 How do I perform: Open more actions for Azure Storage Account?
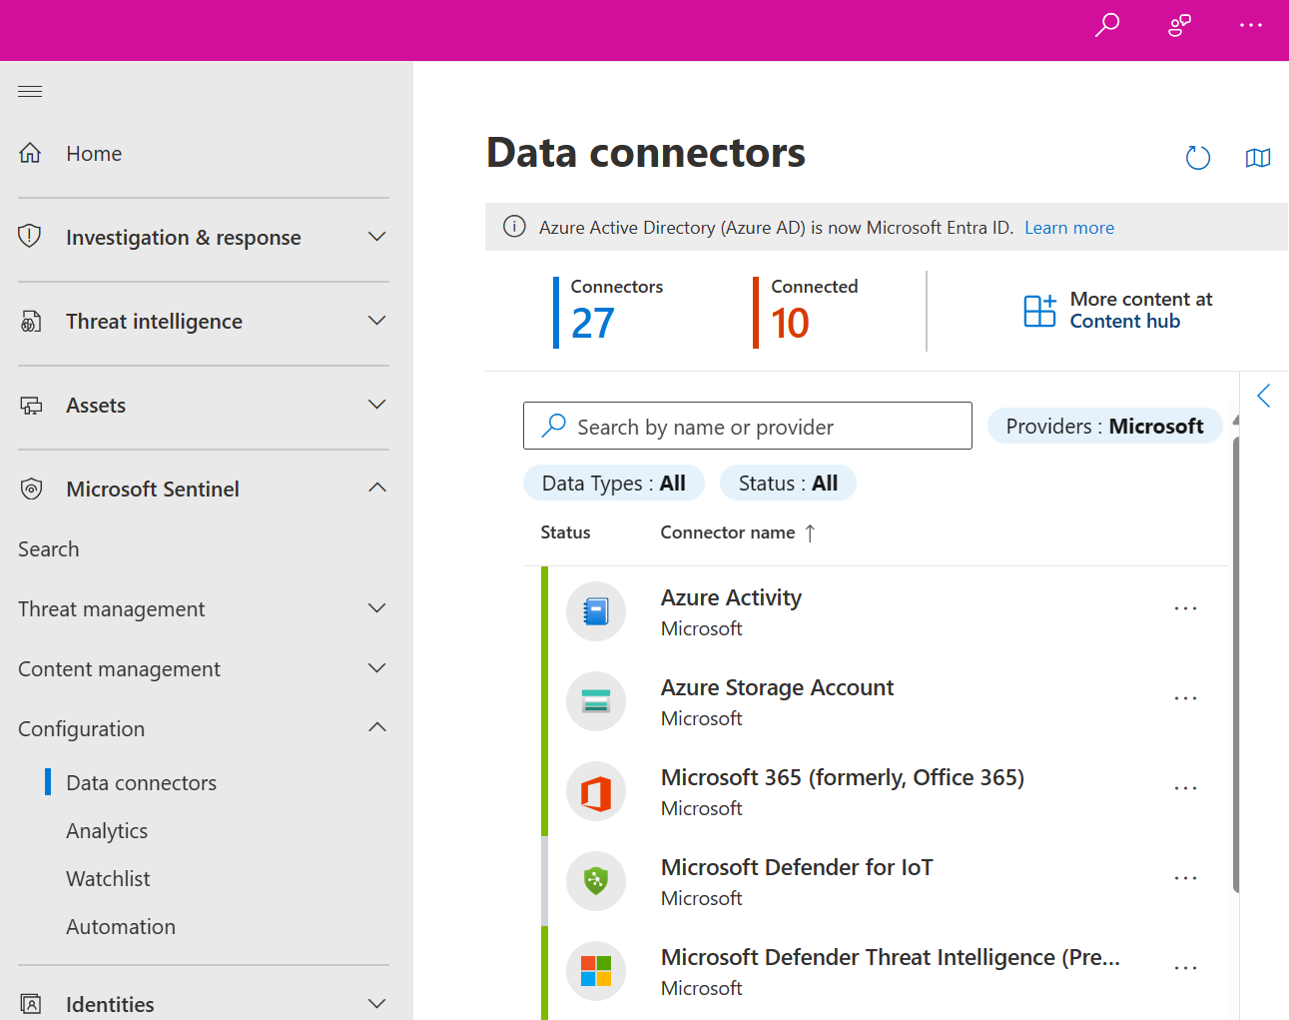click(1185, 698)
